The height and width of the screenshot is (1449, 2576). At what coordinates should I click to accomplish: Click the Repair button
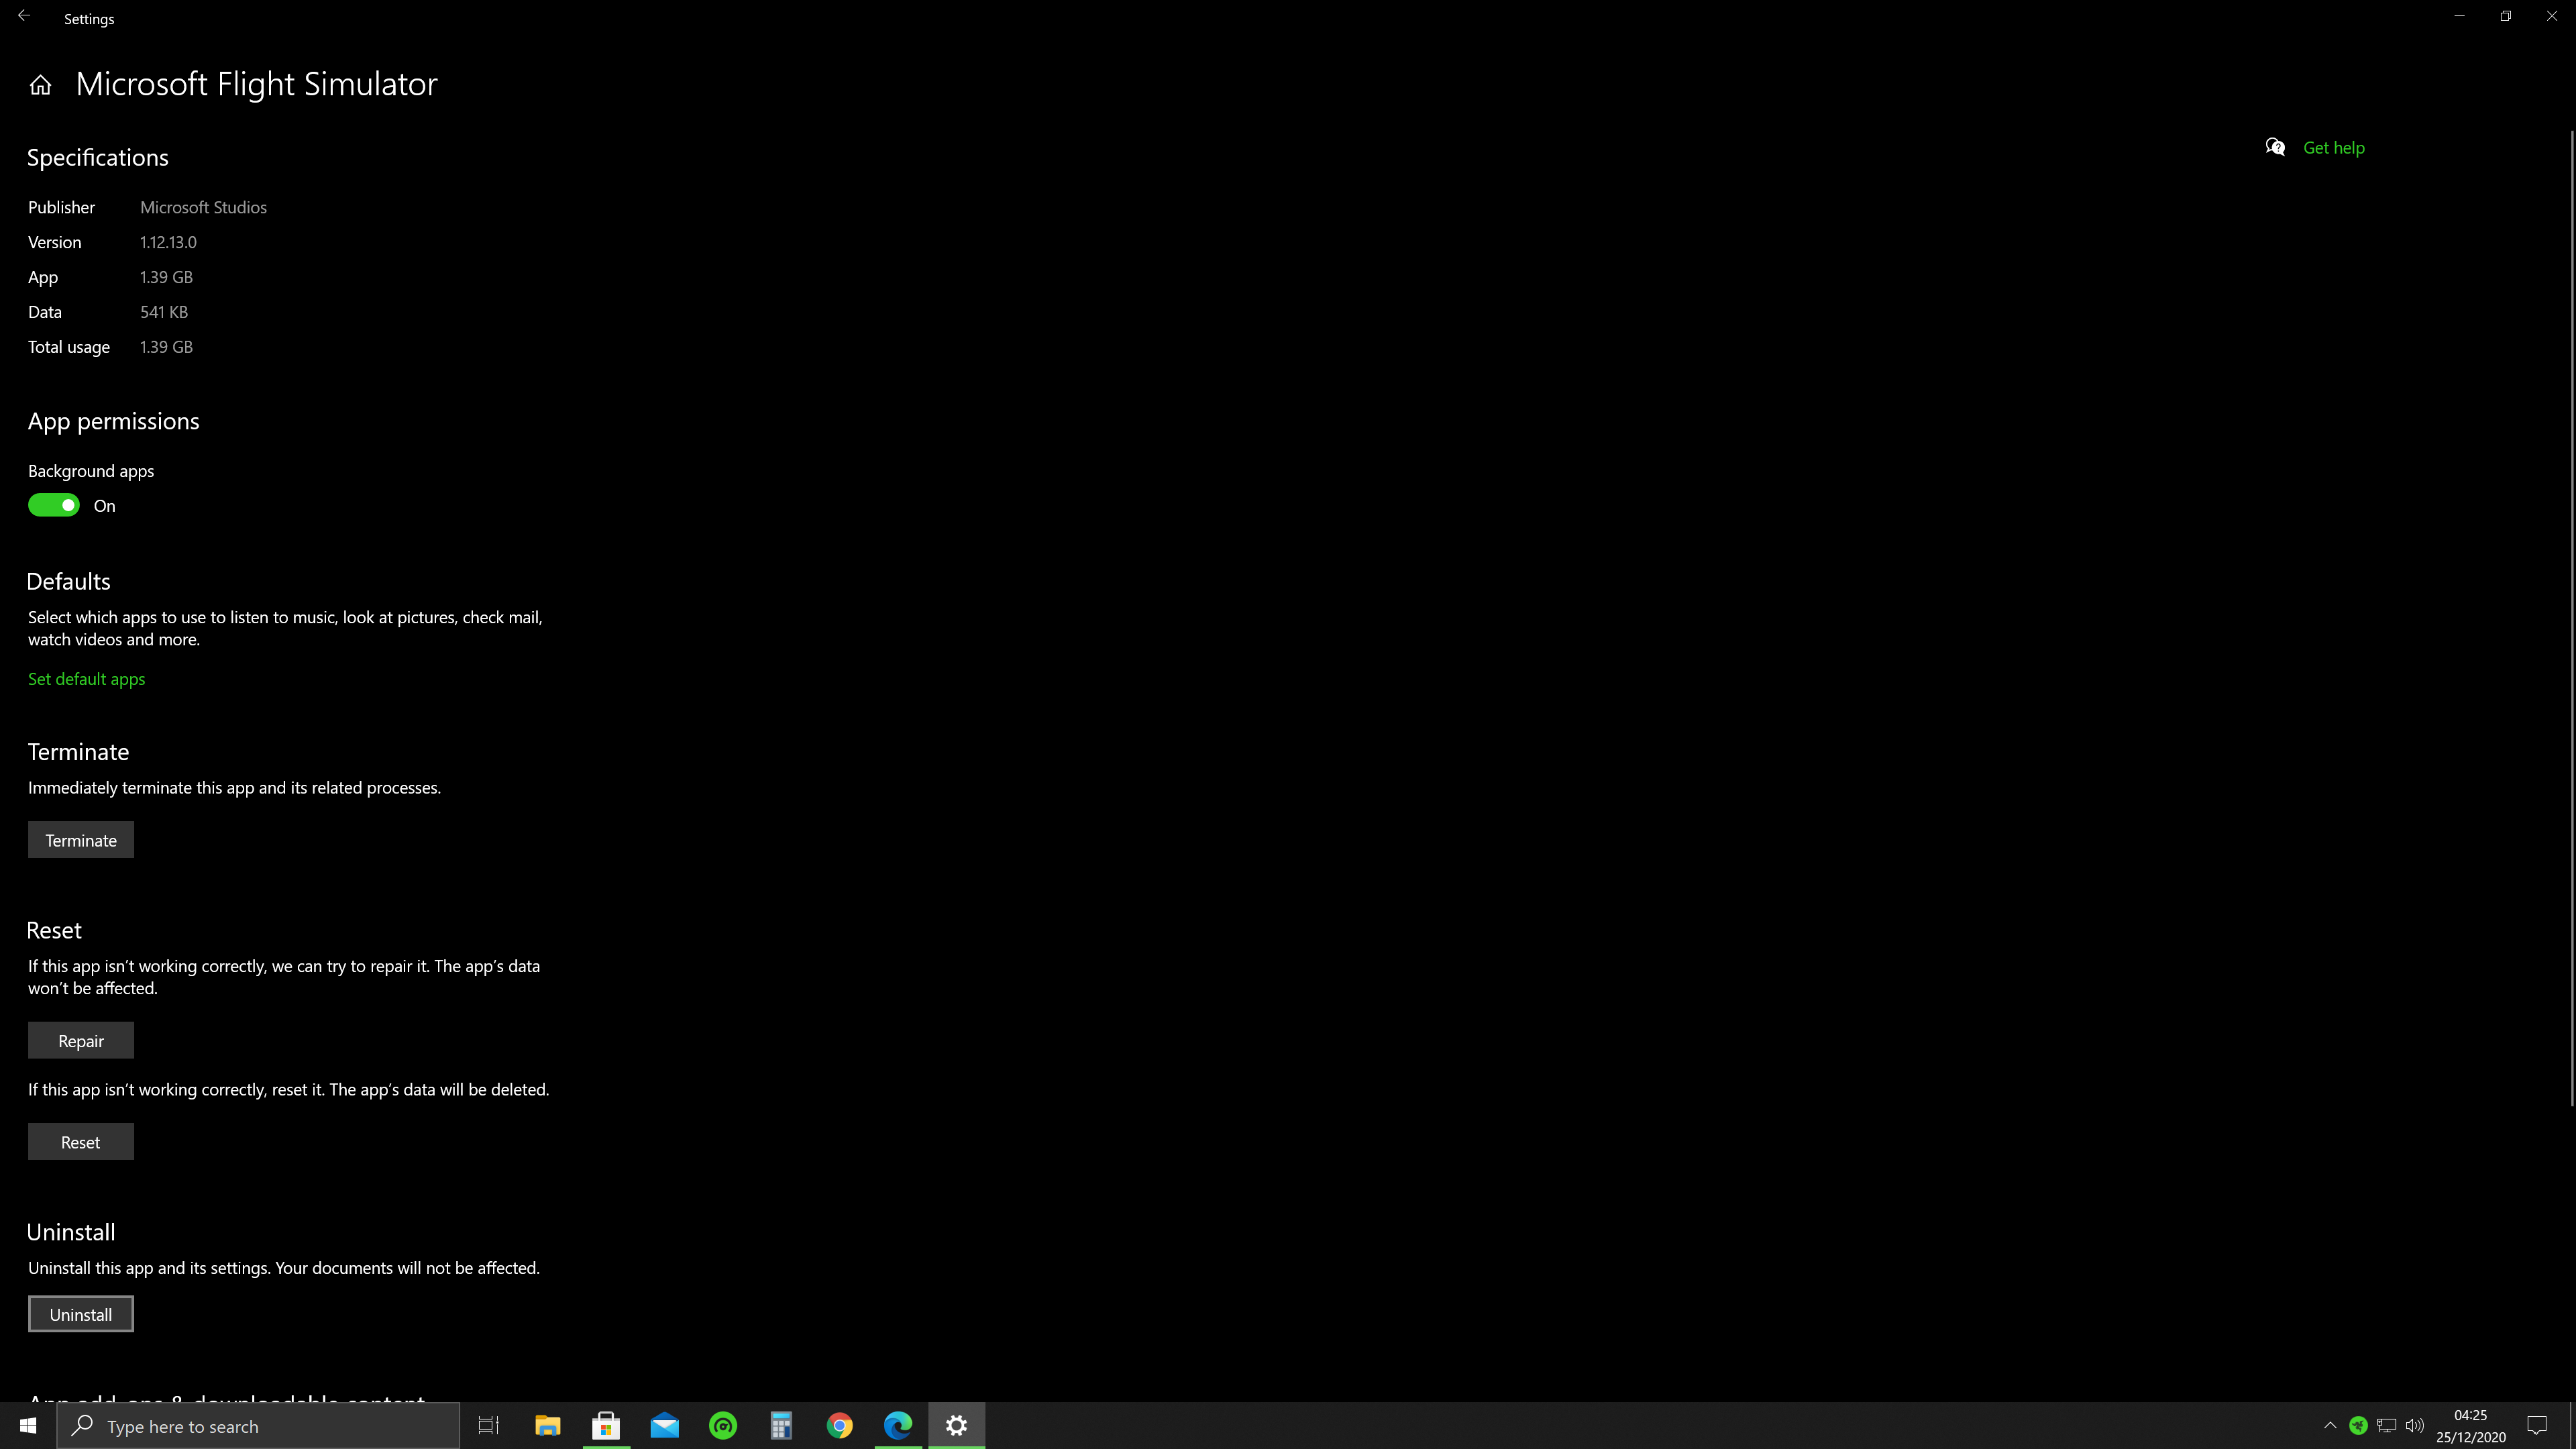pos(81,1041)
